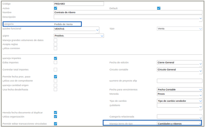Open Fecha para vencimientos dropdown
This screenshot has height=127, width=205.
point(180,90)
